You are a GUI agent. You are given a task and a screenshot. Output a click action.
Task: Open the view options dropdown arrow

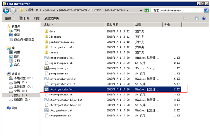pos(191,18)
